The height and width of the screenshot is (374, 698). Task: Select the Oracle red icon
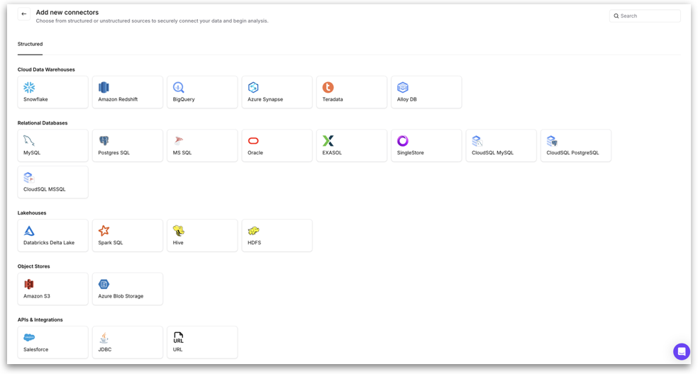(253, 141)
